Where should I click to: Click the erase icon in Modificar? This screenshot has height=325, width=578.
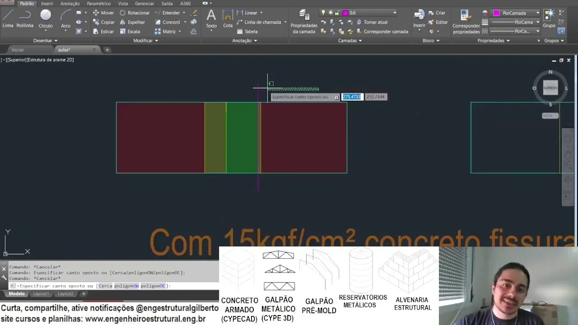(x=194, y=13)
